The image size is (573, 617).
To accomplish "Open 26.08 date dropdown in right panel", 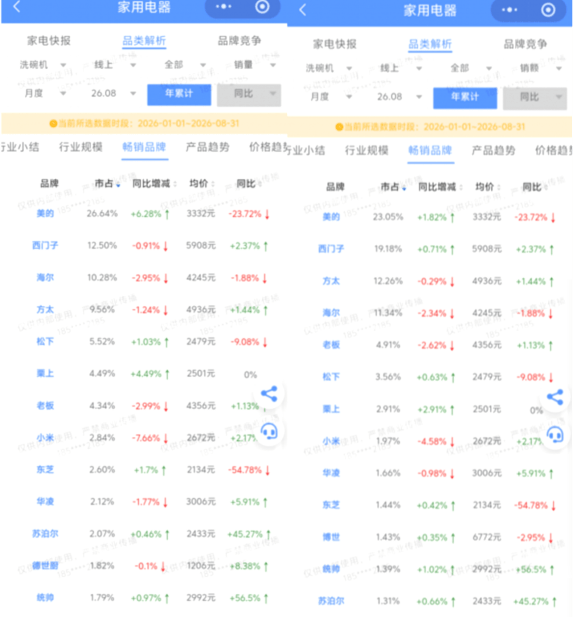I will 399,97.
